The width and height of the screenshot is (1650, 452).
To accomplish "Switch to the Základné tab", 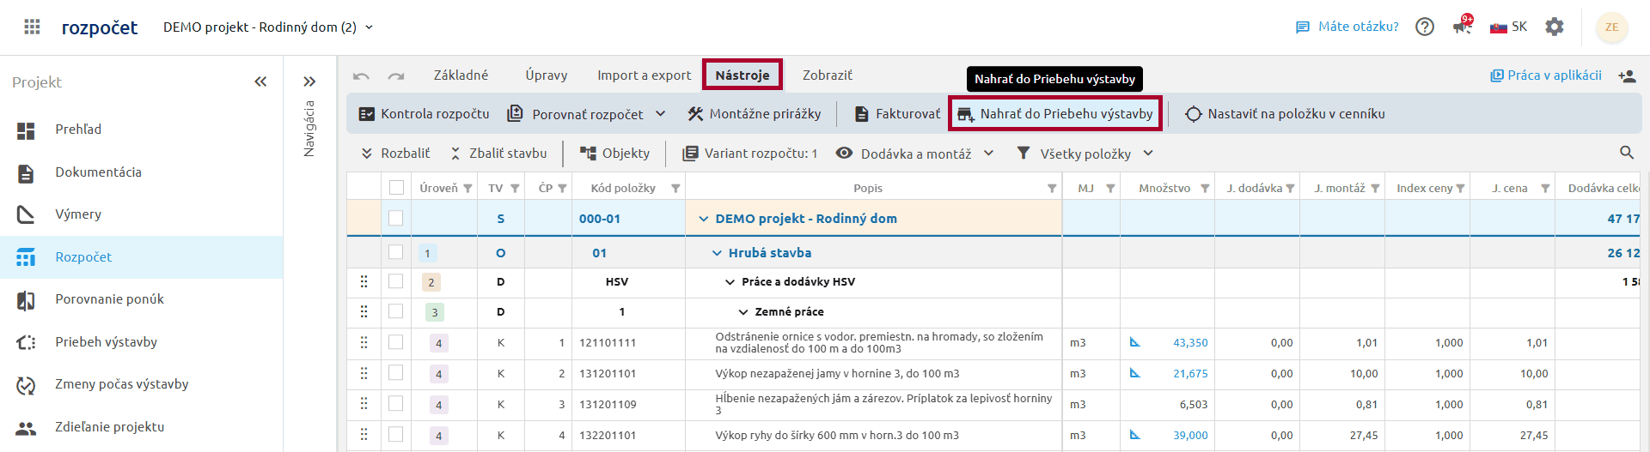I will [461, 75].
